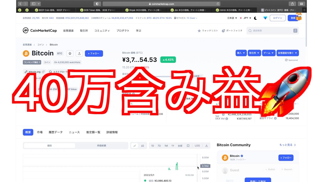Open the ウォッチリスト star link
This screenshot has width=323, height=182.
(x=208, y=31)
